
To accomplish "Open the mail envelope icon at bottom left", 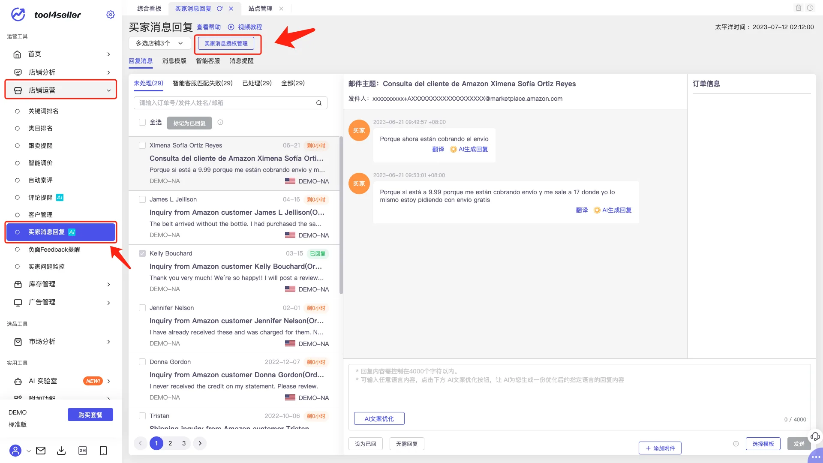I will click(x=41, y=451).
